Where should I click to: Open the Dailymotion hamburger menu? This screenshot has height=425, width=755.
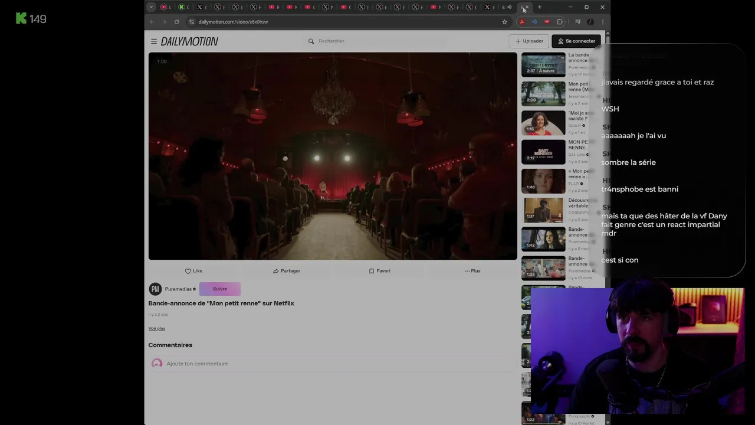click(x=153, y=41)
